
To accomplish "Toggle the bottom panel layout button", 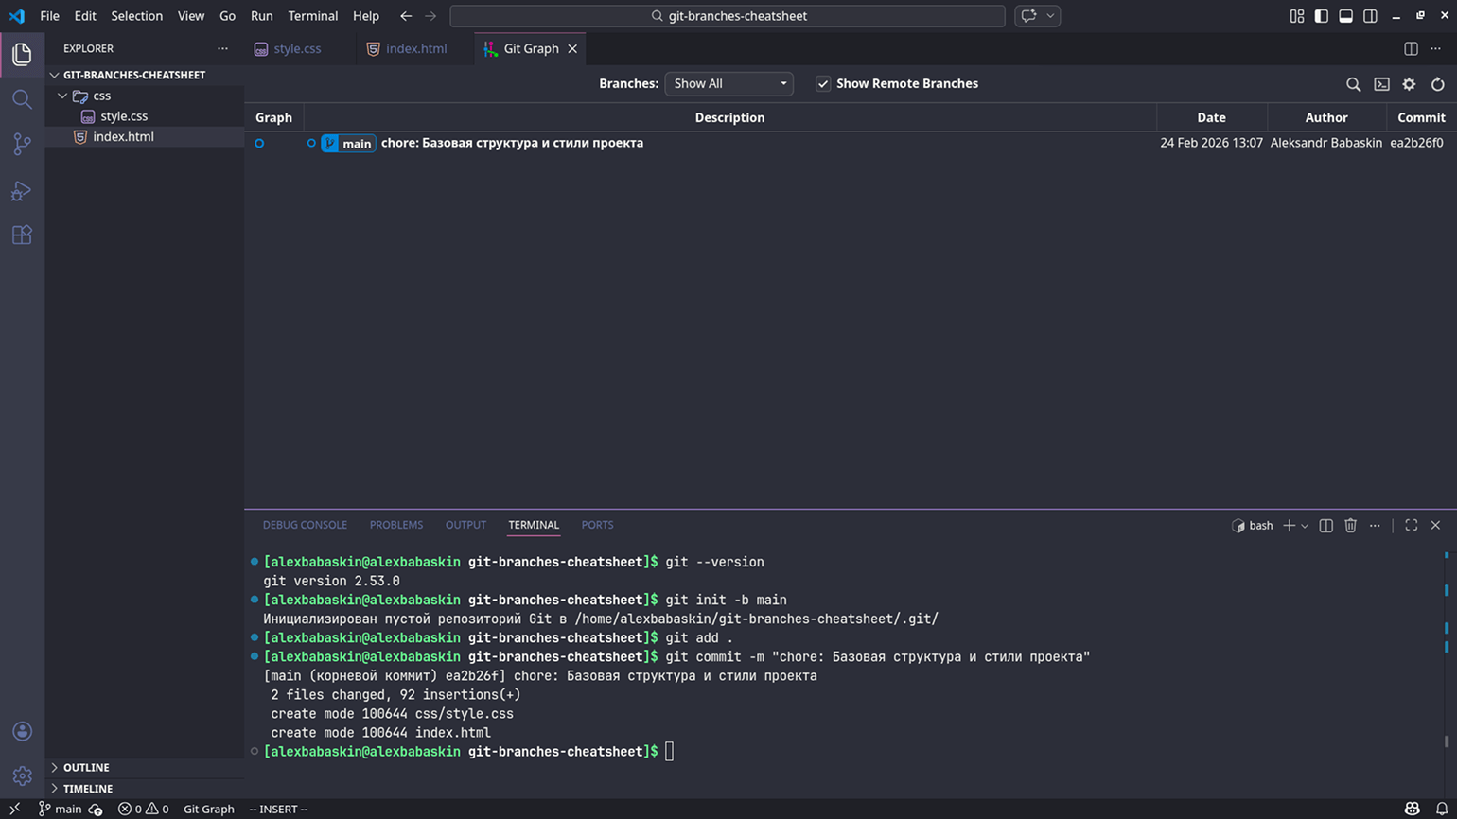I will [x=1345, y=16].
